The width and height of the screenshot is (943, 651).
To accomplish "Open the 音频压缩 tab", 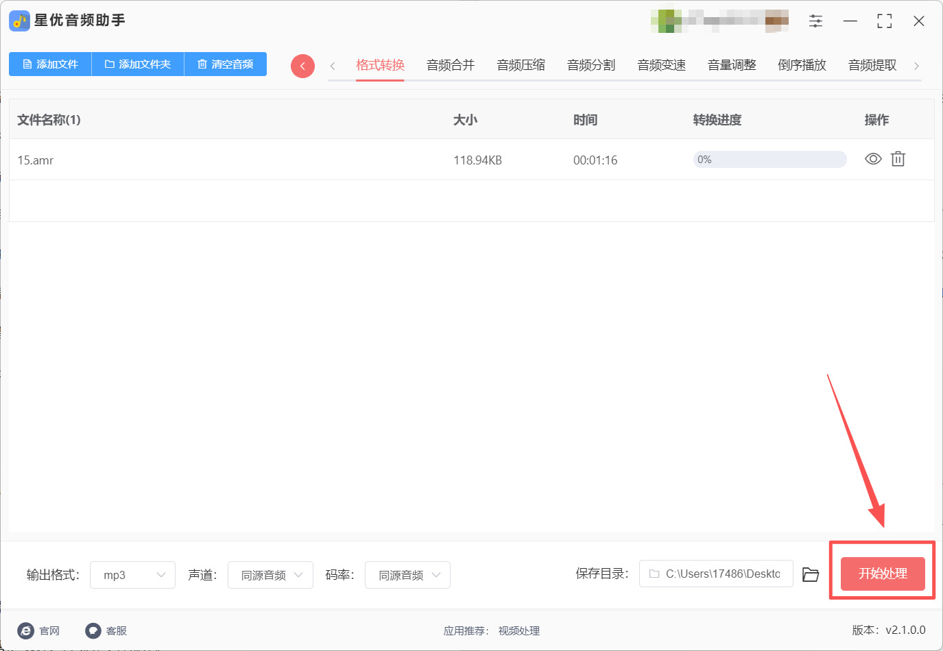I will [521, 64].
